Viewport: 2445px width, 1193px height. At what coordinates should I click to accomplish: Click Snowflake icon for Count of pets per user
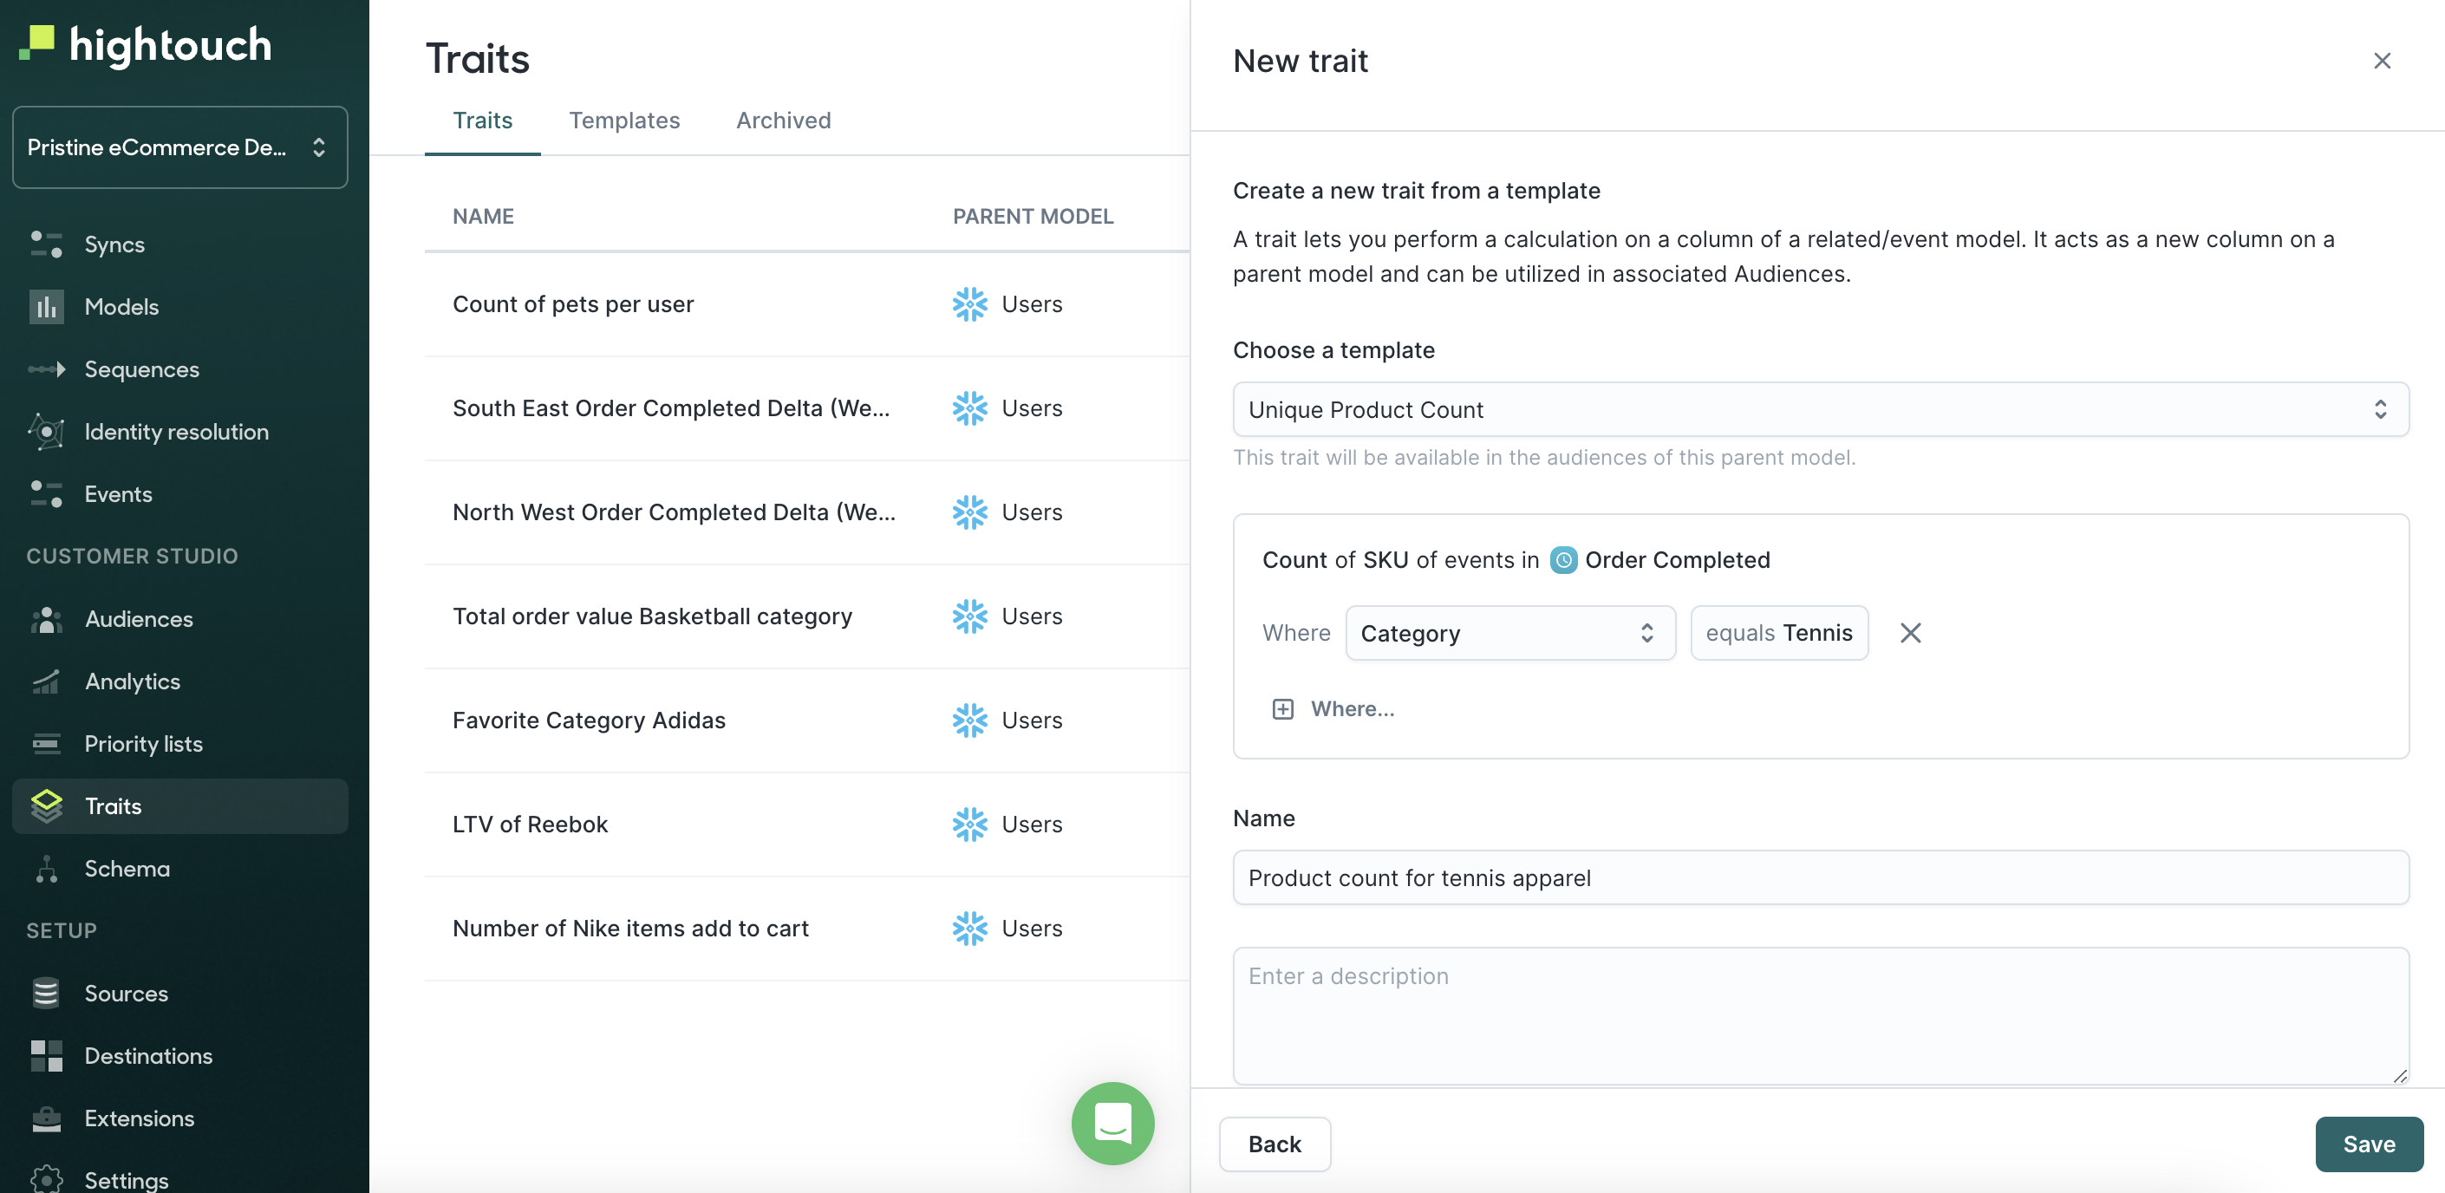pyautogui.click(x=969, y=304)
